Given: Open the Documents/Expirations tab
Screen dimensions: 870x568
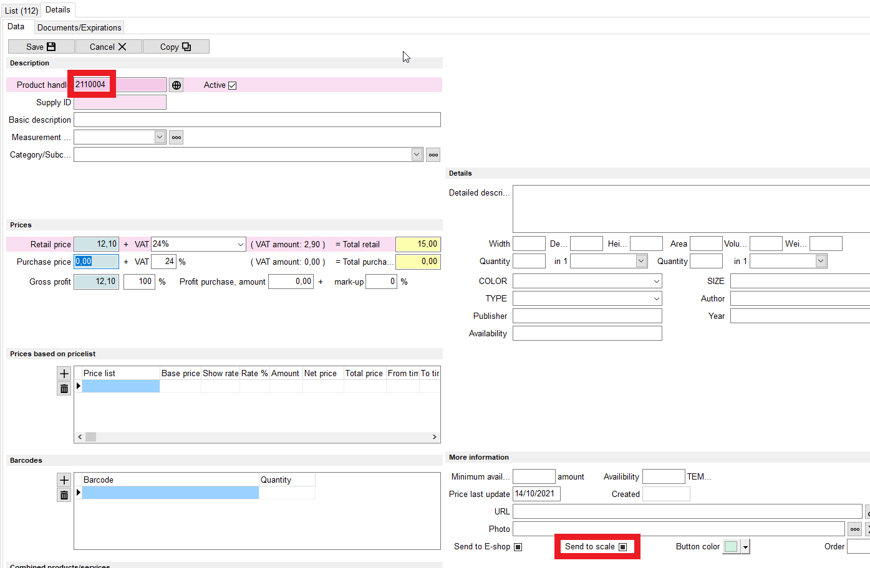Looking at the screenshot, I should pyautogui.click(x=79, y=27).
